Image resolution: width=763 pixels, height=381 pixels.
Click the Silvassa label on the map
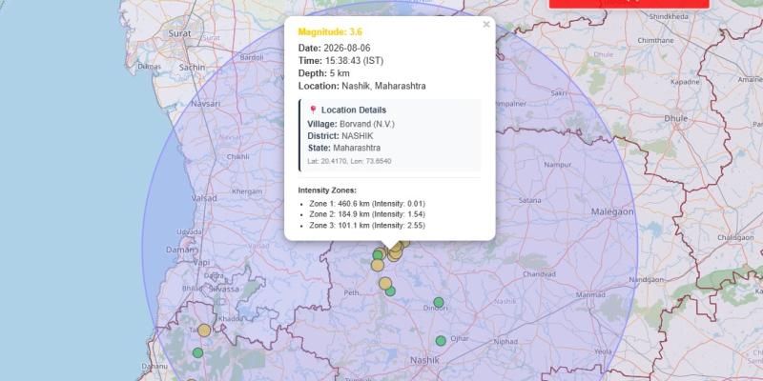(224, 290)
